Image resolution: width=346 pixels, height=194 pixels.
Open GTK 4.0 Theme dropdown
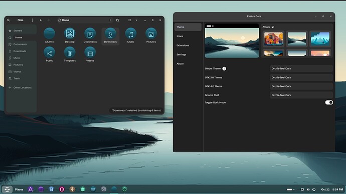pyautogui.click(x=301, y=86)
